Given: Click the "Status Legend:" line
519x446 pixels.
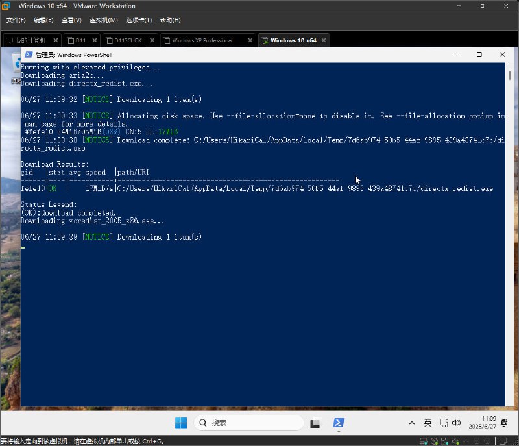Looking at the screenshot, I should [x=49, y=204].
